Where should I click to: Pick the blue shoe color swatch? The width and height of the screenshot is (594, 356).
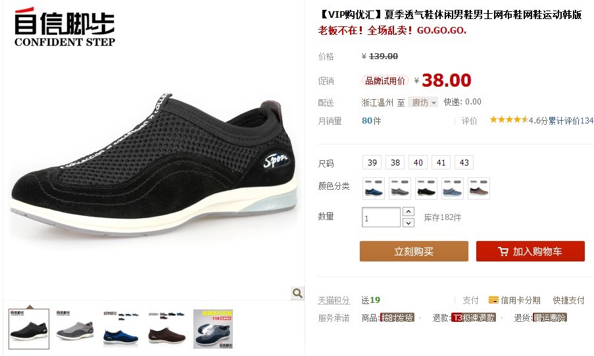(x=374, y=189)
